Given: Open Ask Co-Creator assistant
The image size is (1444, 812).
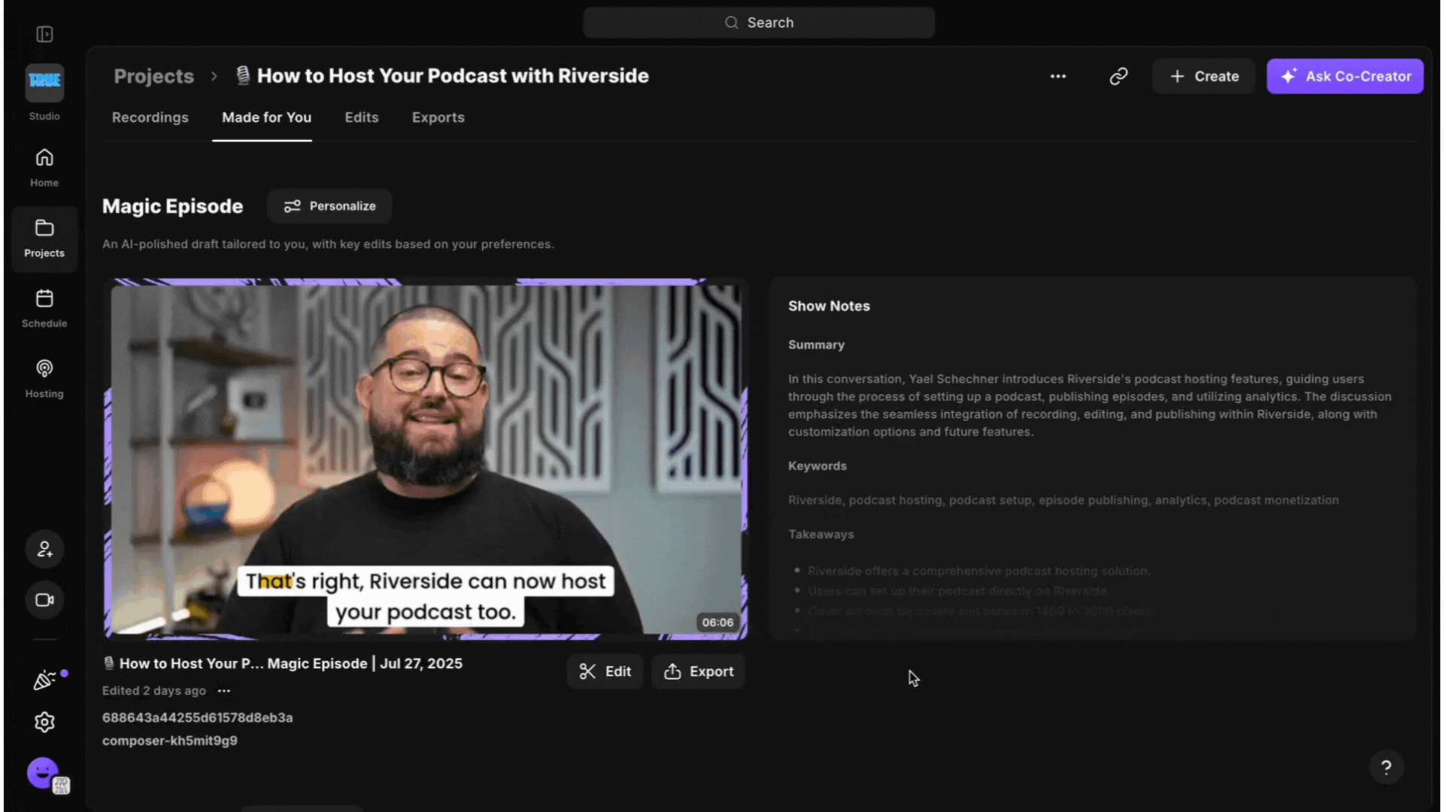Looking at the screenshot, I should 1345,76.
